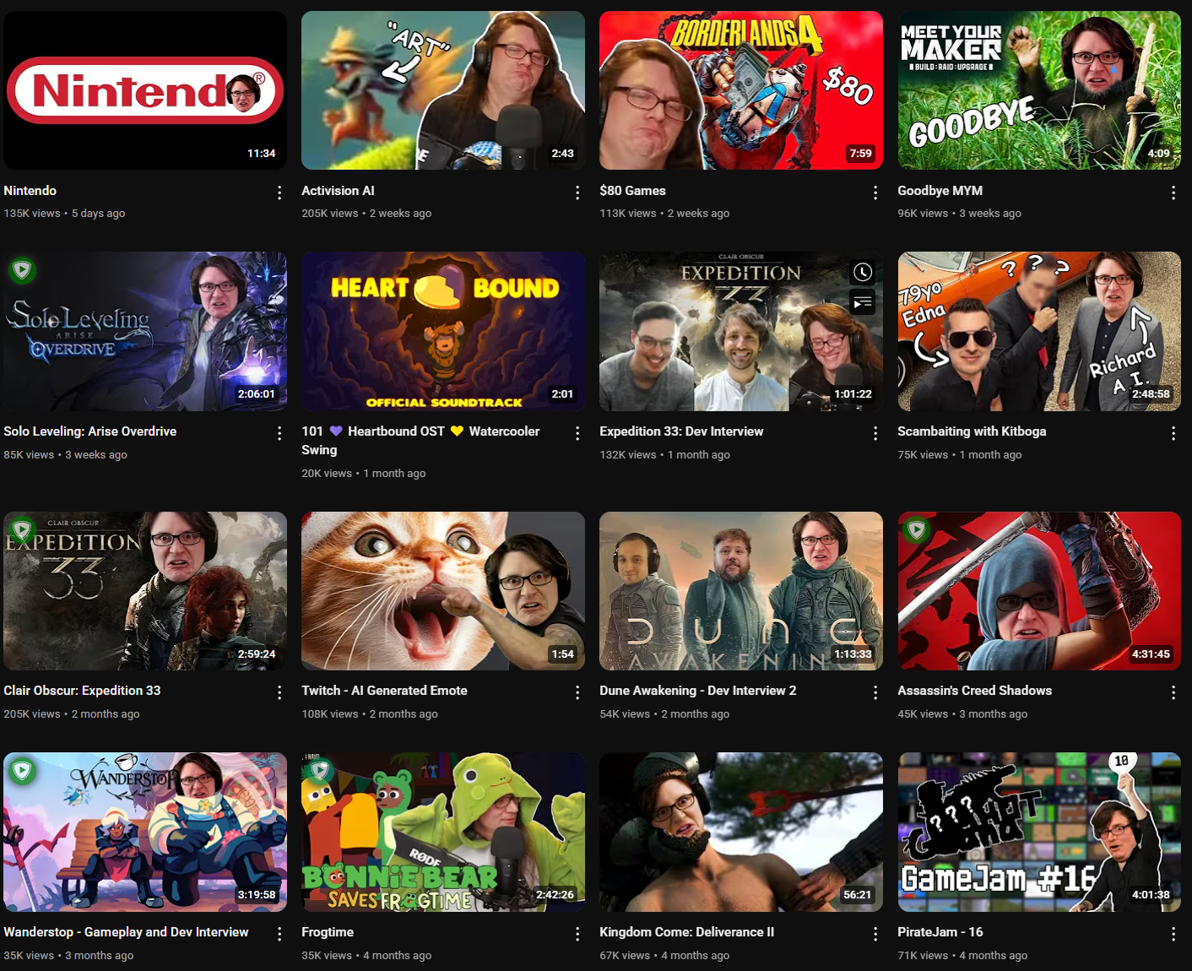Image resolution: width=1192 pixels, height=971 pixels.
Task: Open more options for Clair Obscur: Expedition 33
Action: click(279, 692)
